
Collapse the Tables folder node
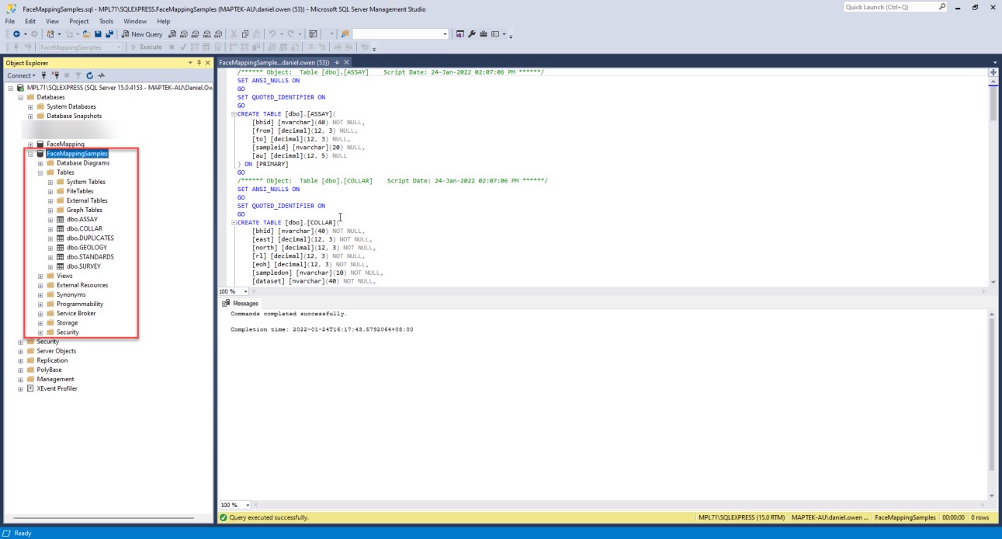point(40,172)
